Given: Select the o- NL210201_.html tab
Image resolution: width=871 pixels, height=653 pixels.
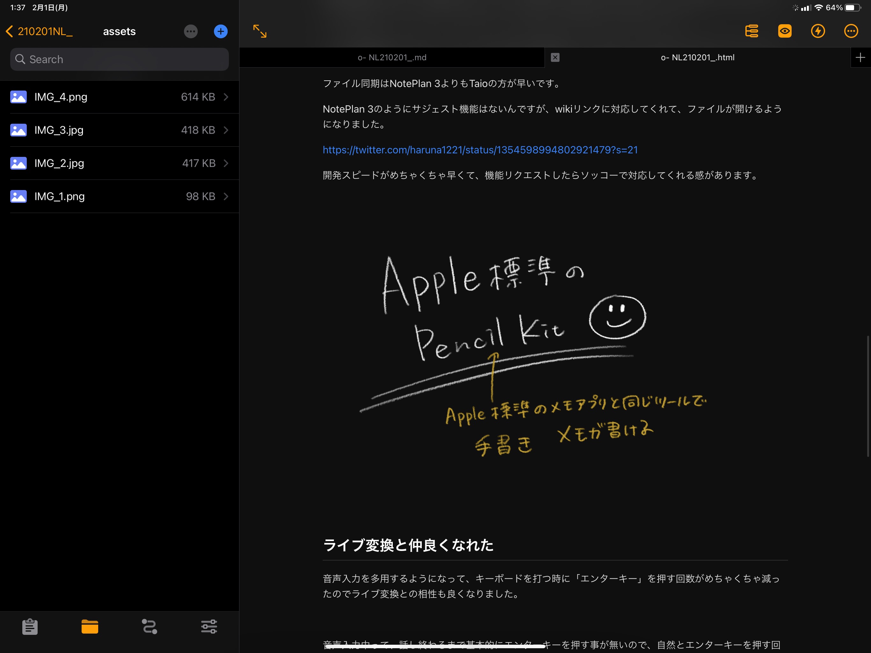Looking at the screenshot, I should [x=697, y=57].
